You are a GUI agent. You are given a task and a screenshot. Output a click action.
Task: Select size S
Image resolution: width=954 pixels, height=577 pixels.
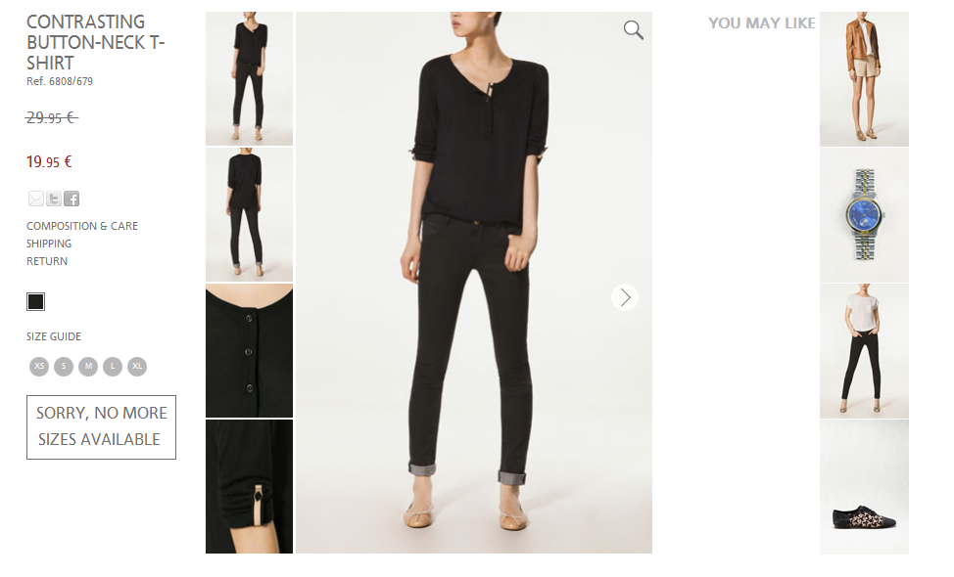click(64, 366)
